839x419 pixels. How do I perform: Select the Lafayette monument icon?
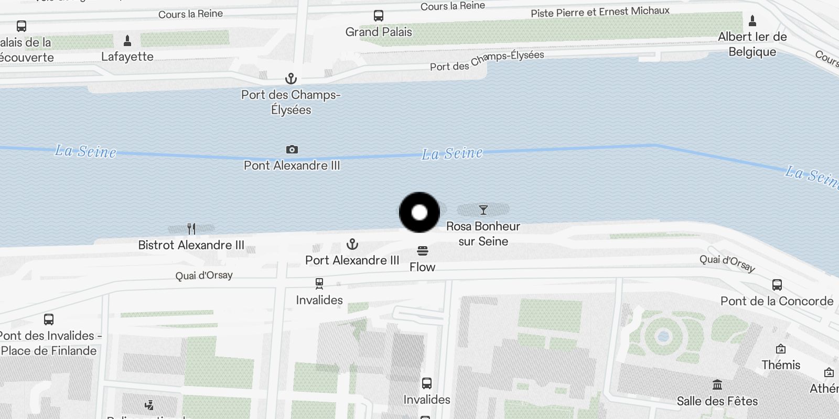point(127,40)
